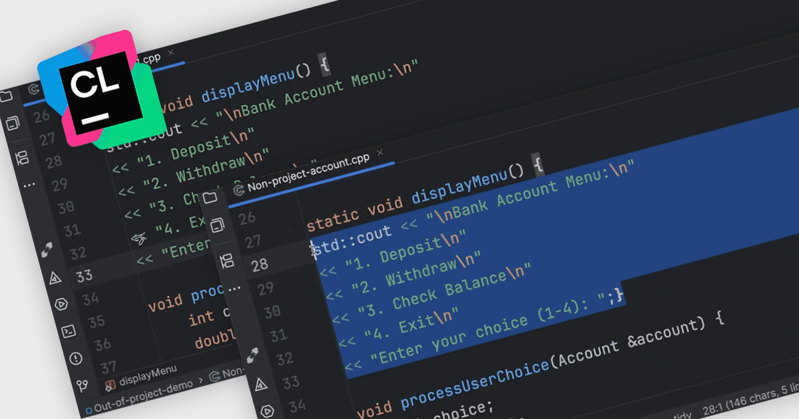
Task: Click the chain-shaped tool icon in front window
Action: pyautogui.click(x=252, y=356)
